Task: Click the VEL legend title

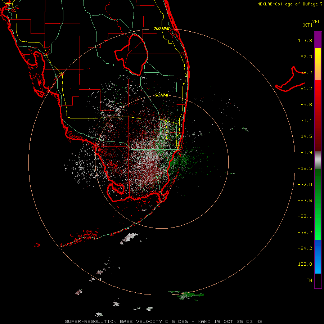Action: tap(316, 22)
